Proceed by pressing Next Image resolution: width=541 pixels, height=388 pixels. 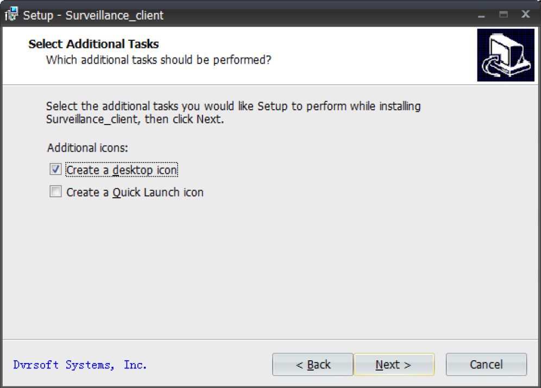394,365
